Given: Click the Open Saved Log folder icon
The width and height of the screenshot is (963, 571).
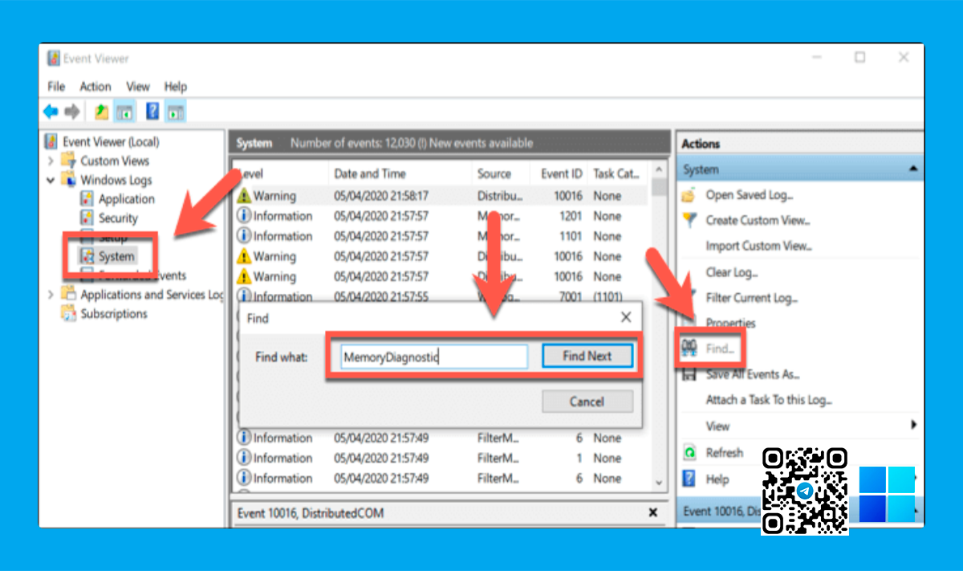Looking at the screenshot, I should 689,195.
